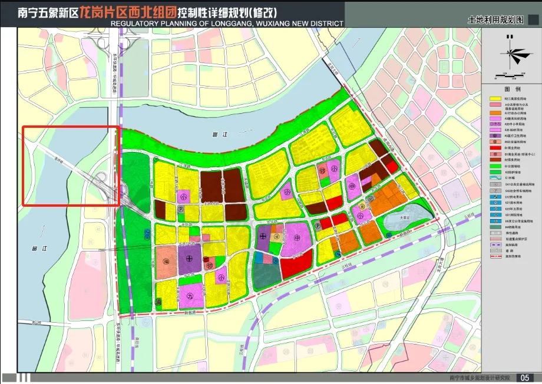Select the yellow R2 residential legend swatch

point(495,99)
